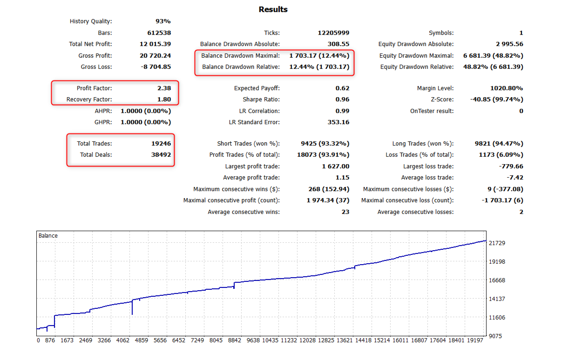Select the 19197 horizontal axis label
This screenshot has width=582, height=353.
(476, 340)
